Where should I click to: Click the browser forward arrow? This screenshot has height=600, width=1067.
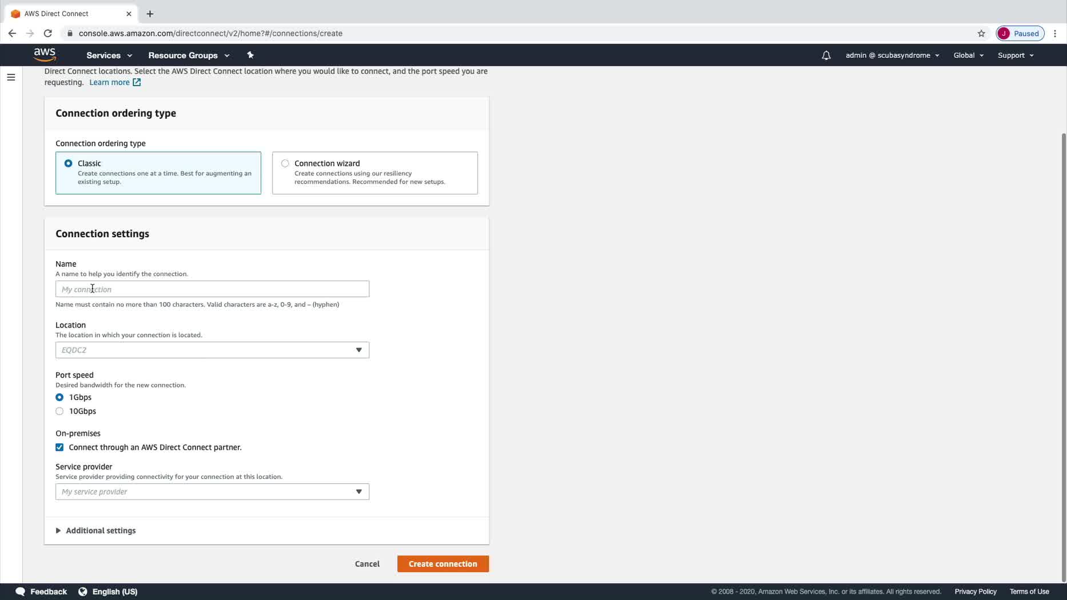click(x=30, y=33)
